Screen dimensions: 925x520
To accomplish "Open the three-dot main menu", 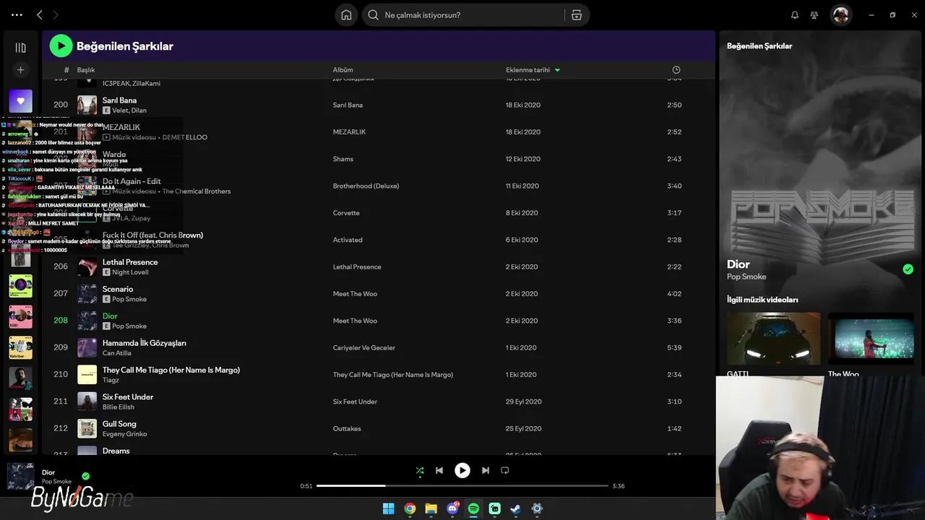I will (17, 14).
